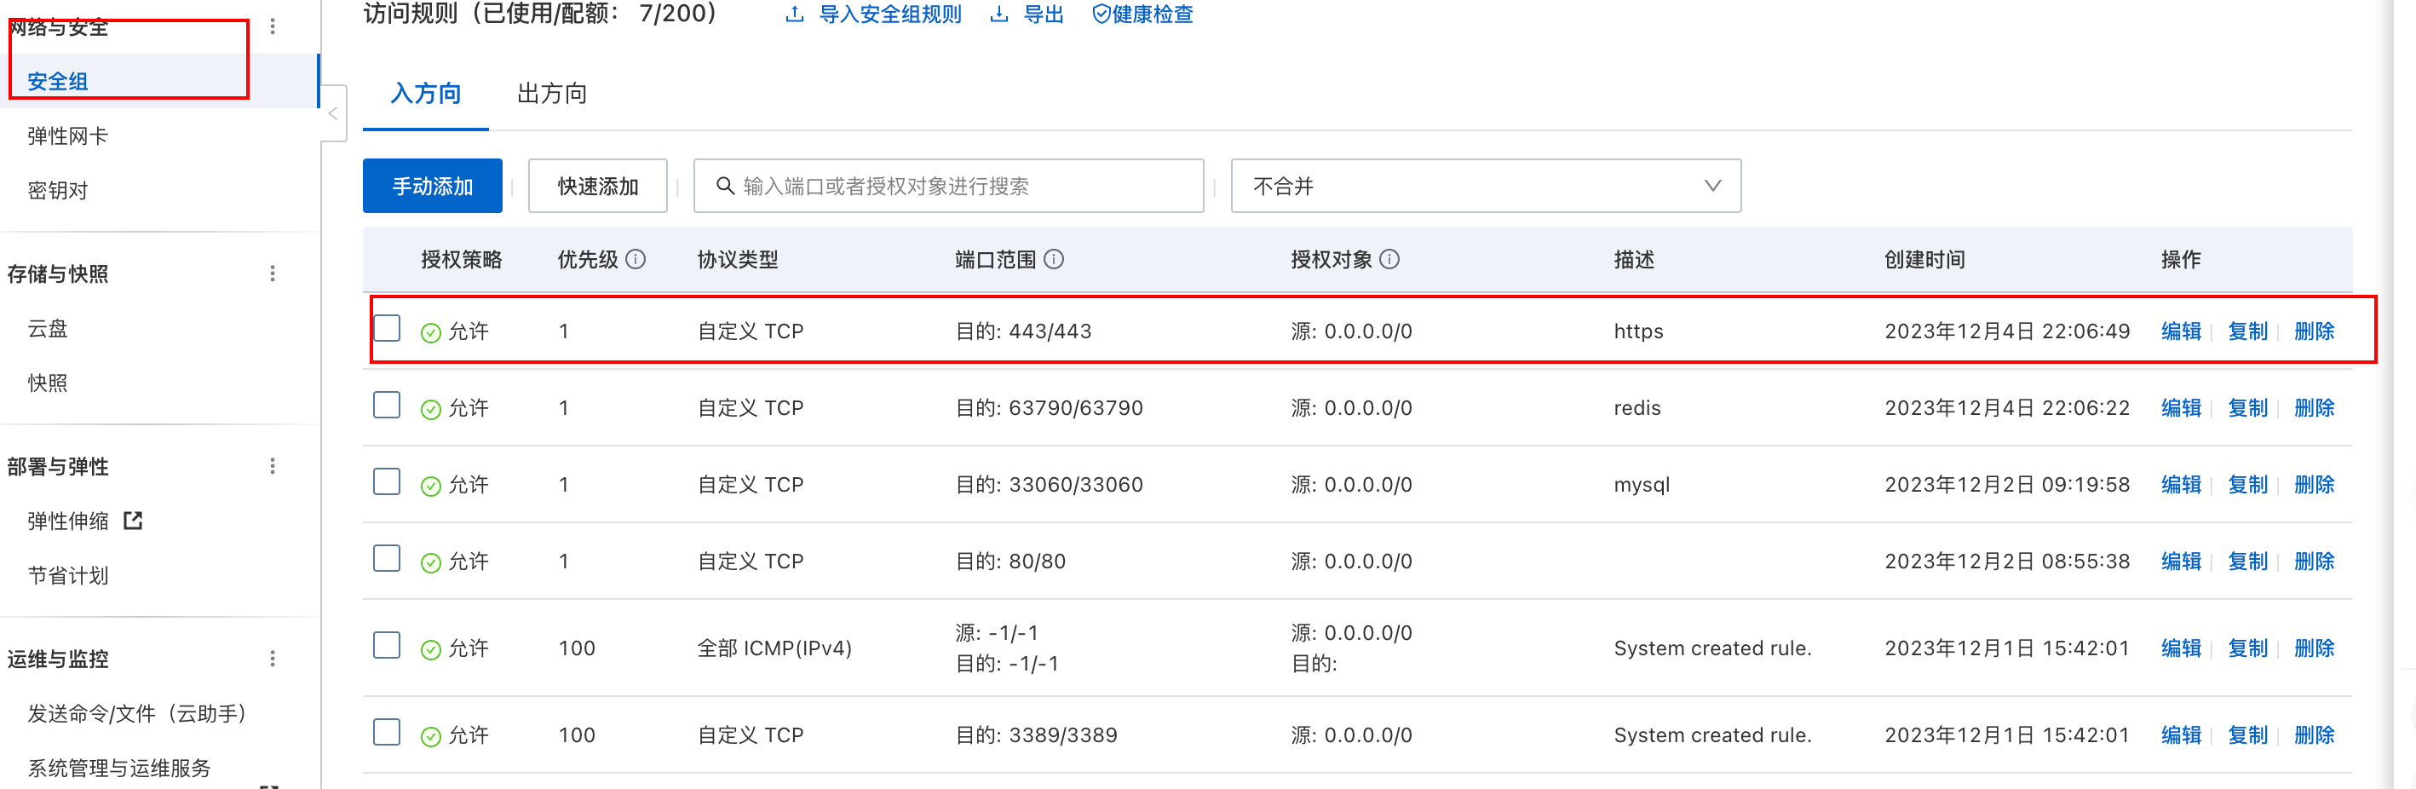This screenshot has width=2416, height=789.
Task: Open the three-dot menu beside 存储与快照
Action: [x=273, y=273]
